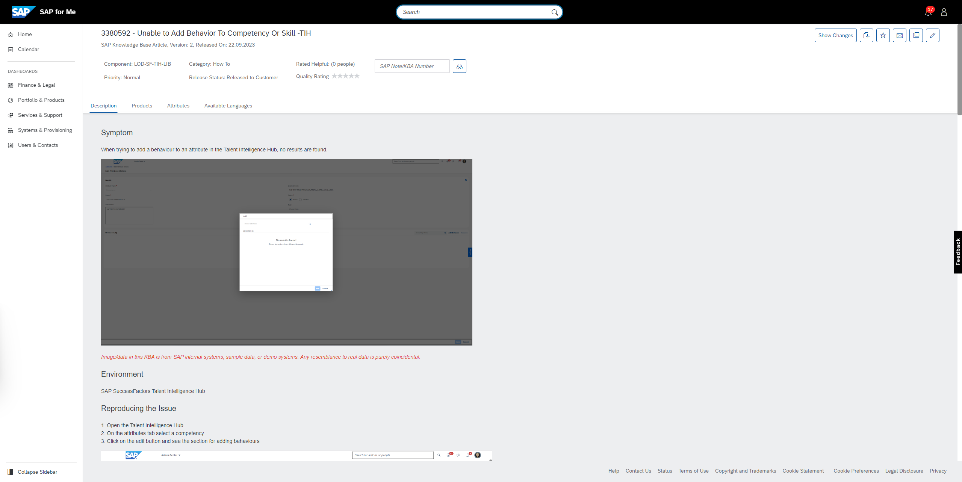The height and width of the screenshot is (482, 962).
Task: Click the Component: LOD-SF-TIH-LIB text
Action: point(138,64)
